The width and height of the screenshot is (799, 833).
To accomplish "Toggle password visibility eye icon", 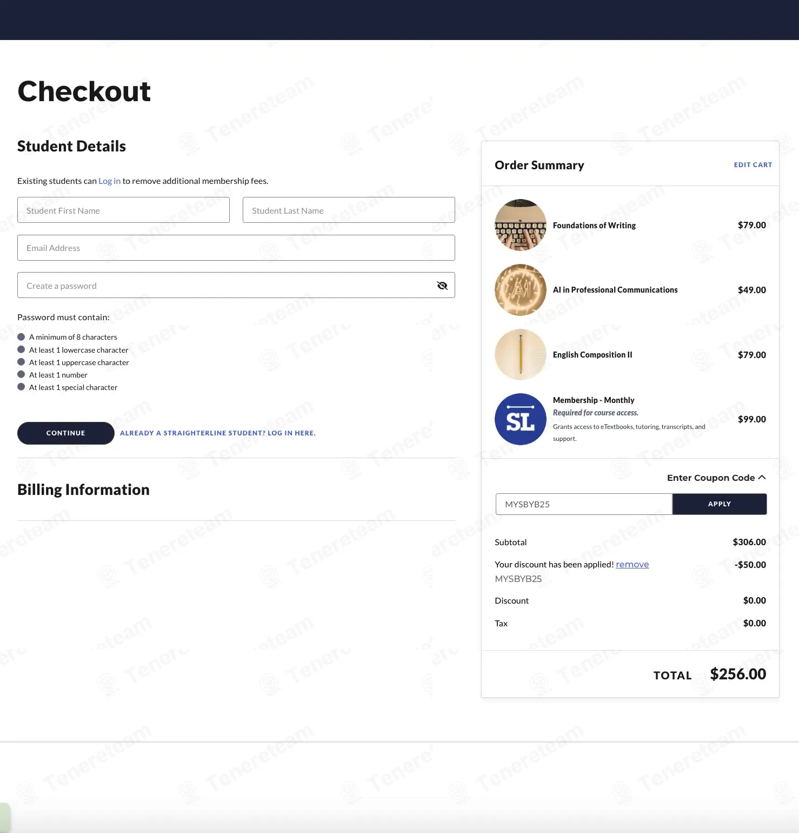I will point(442,286).
